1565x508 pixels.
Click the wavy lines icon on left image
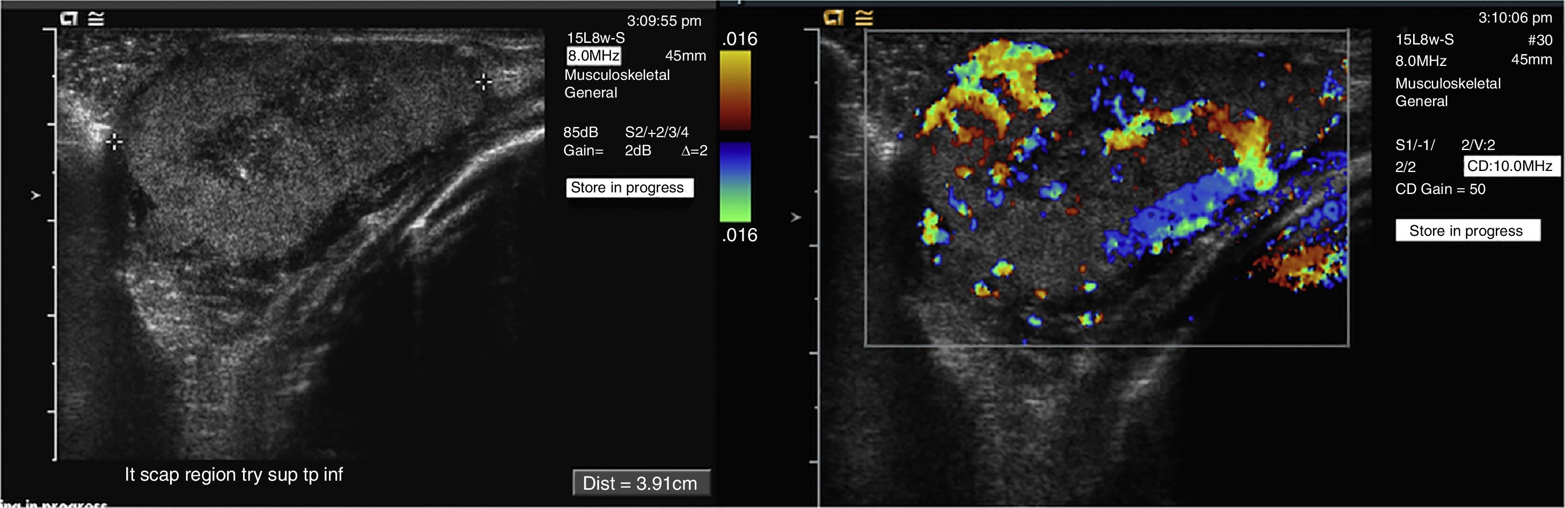(x=96, y=19)
